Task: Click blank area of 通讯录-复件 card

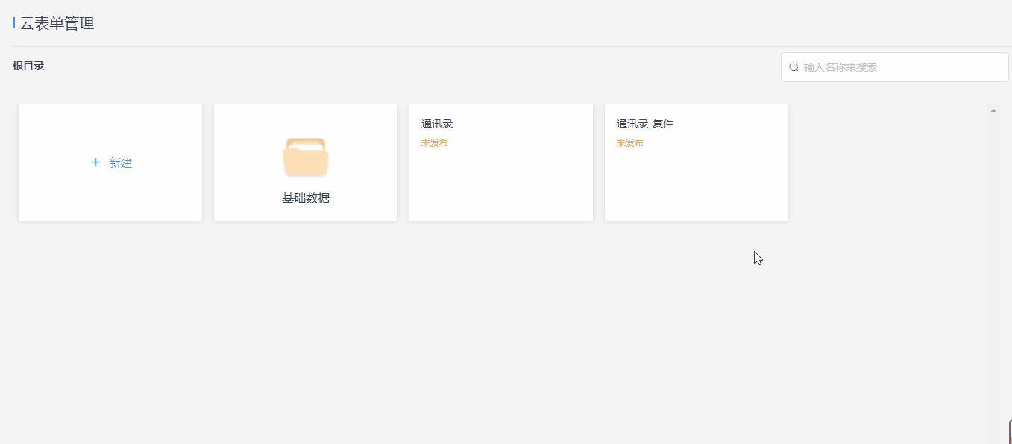Action: tap(696, 186)
